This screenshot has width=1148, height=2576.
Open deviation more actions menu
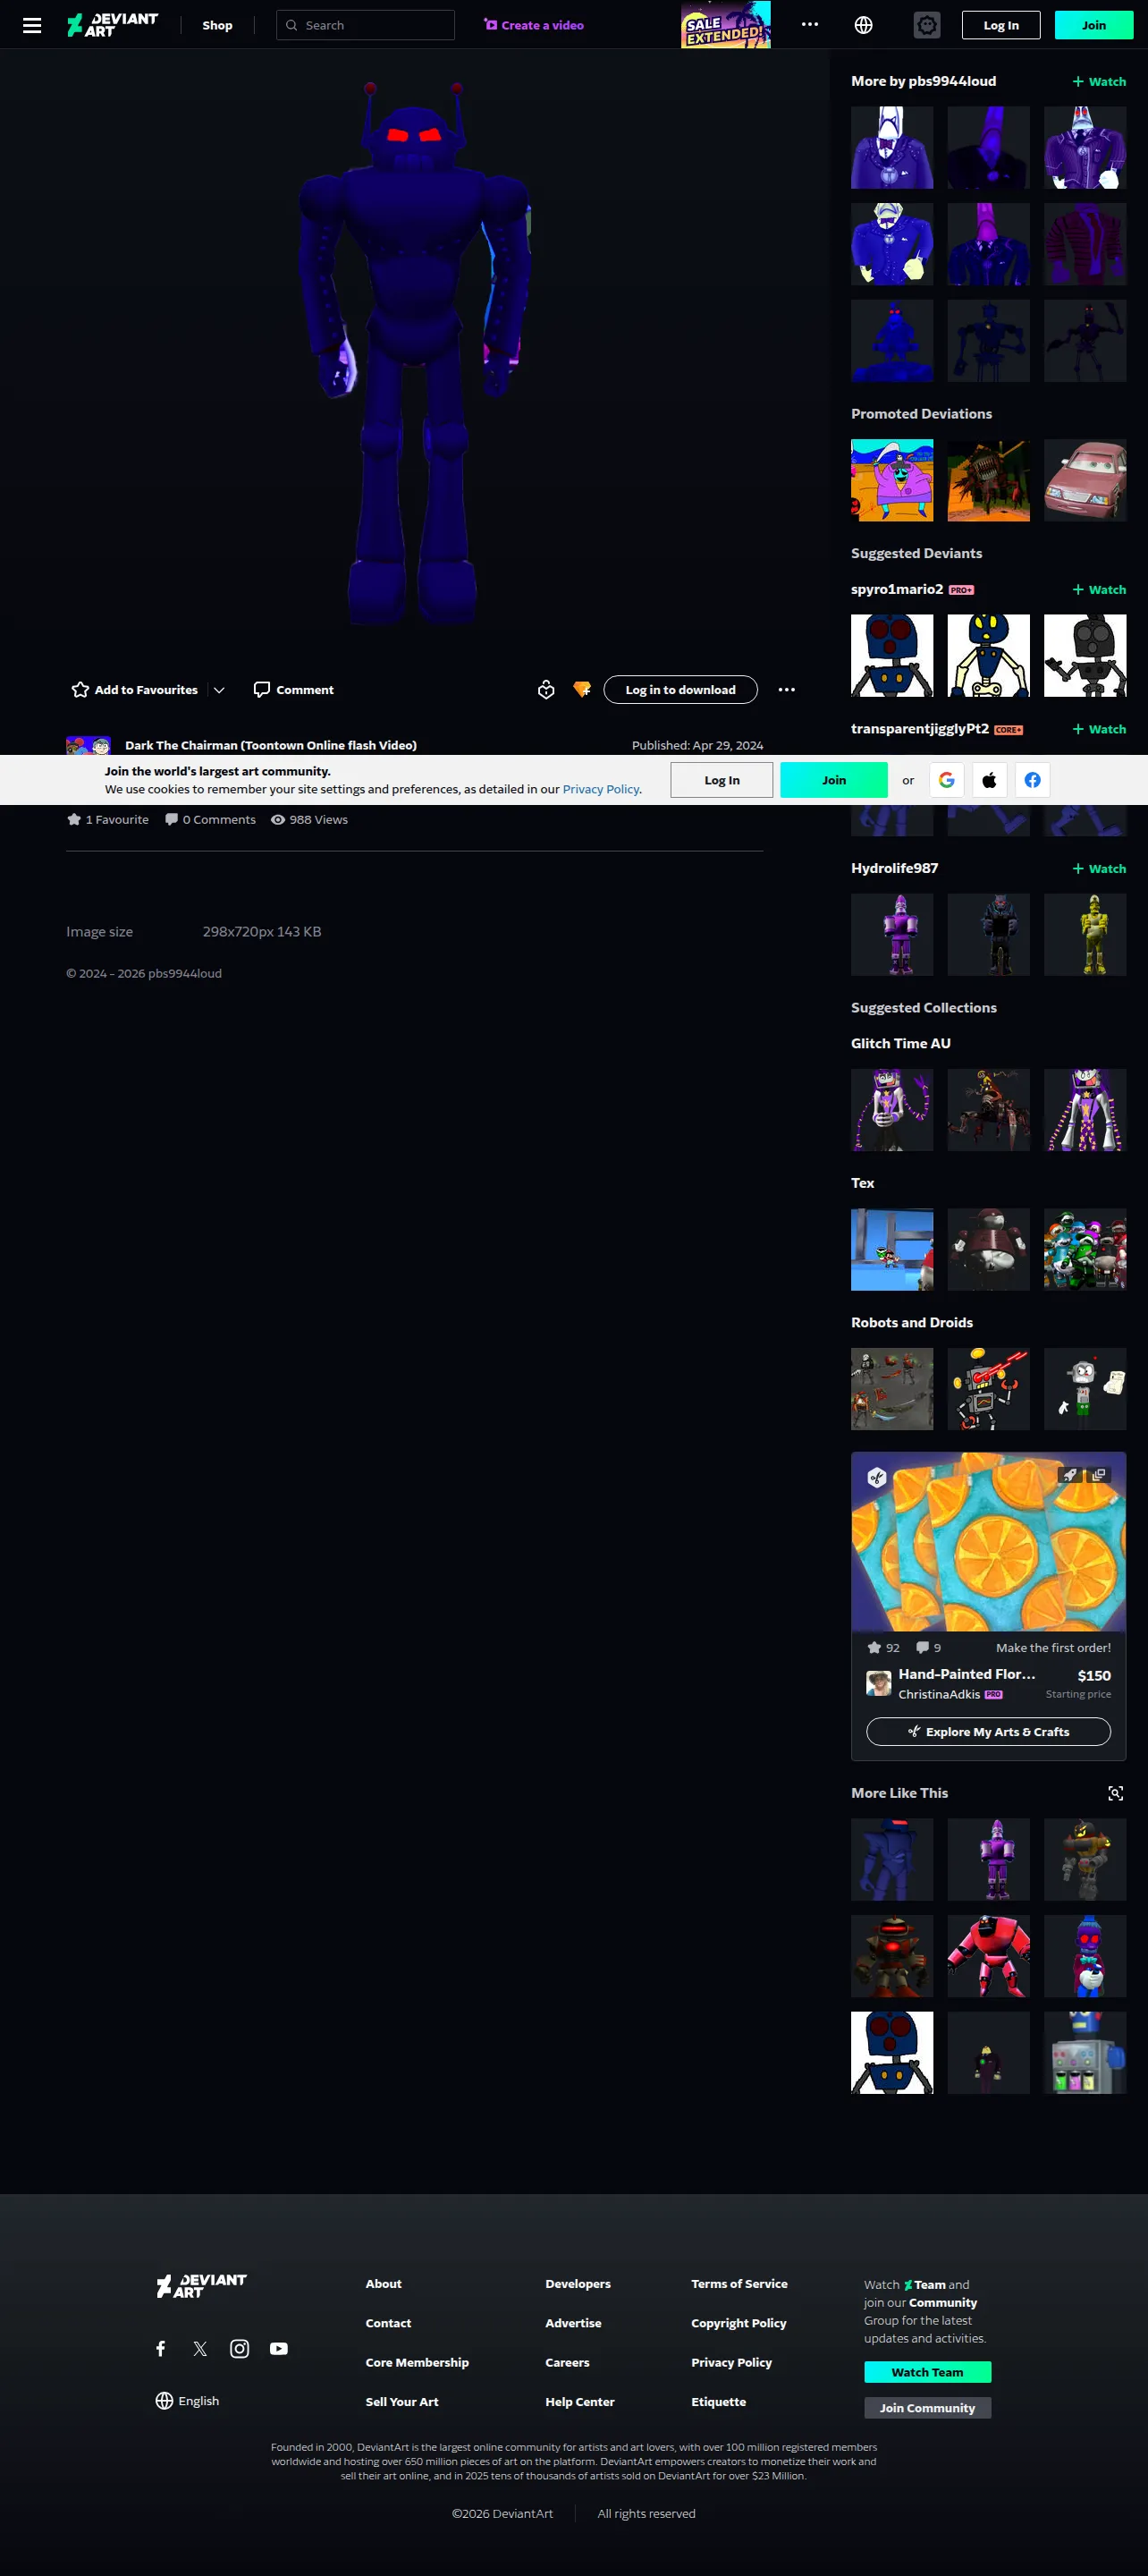tap(787, 690)
